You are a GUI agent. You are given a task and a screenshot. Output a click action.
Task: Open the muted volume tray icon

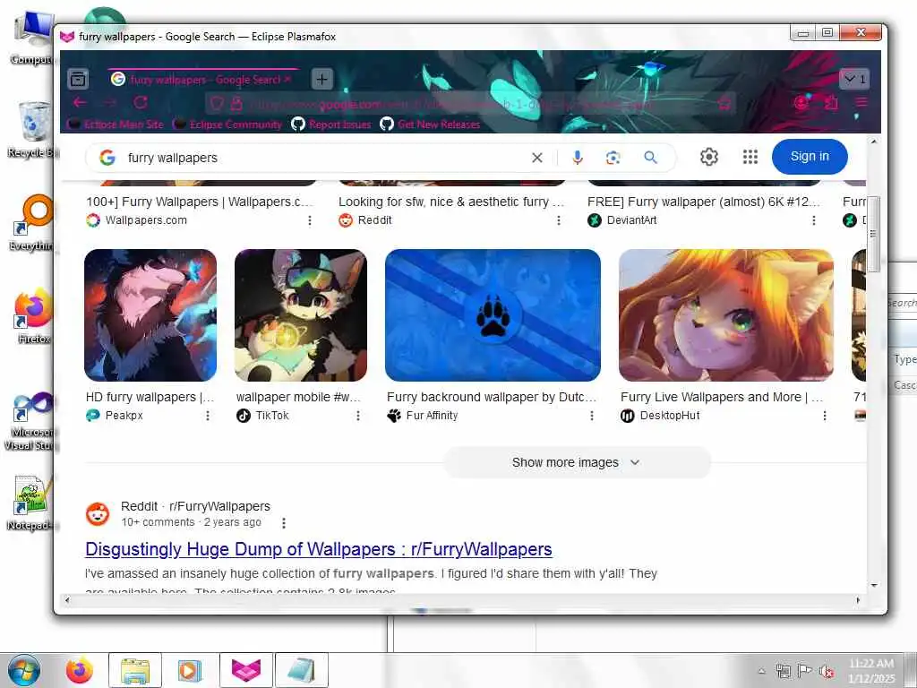click(827, 671)
